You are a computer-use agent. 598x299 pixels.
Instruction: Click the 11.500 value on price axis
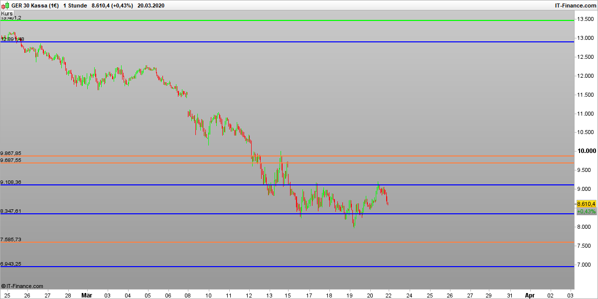click(585, 95)
